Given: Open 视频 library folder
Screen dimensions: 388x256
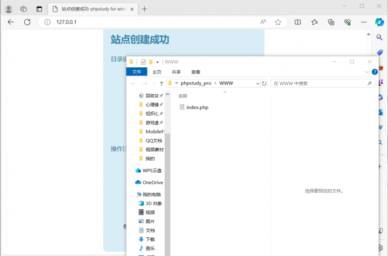Looking at the screenshot, I should click(146, 212).
